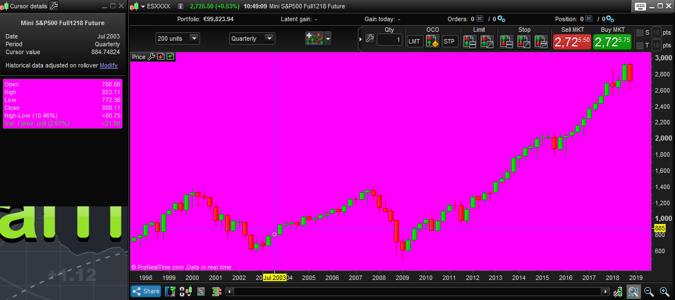Click the Jul 2003 date marker
This screenshot has width=675, height=300.
point(275,278)
